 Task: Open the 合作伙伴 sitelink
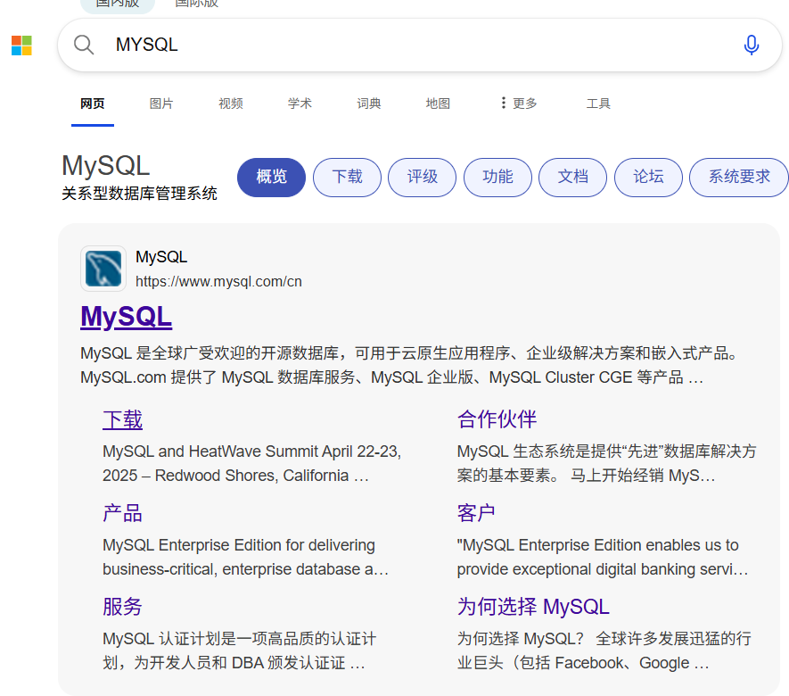[x=497, y=419]
